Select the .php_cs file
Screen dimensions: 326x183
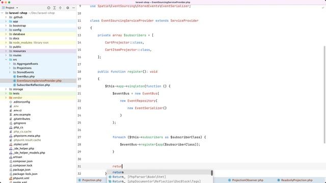coord(18,128)
